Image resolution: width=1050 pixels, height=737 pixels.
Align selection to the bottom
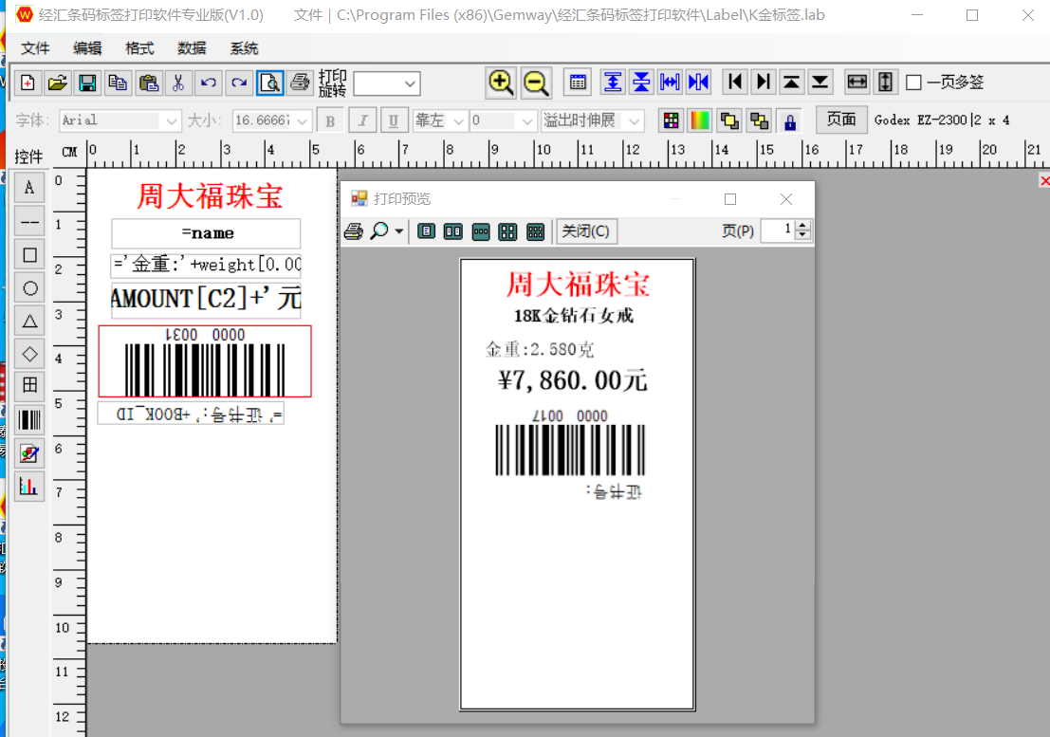(x=820, y=83)
